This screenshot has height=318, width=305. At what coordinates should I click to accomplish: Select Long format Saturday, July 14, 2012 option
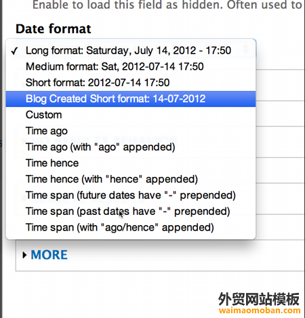[x=131, y=50]
